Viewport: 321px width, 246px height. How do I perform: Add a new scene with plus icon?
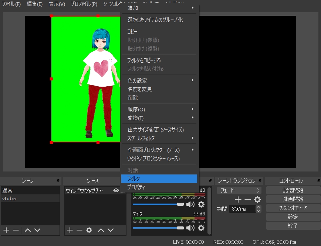click(6, 230)
